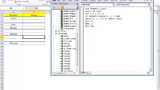Click the Pepsi cell in column A
The height and width of the screenshot is (90, 160).
click(13, 18)
